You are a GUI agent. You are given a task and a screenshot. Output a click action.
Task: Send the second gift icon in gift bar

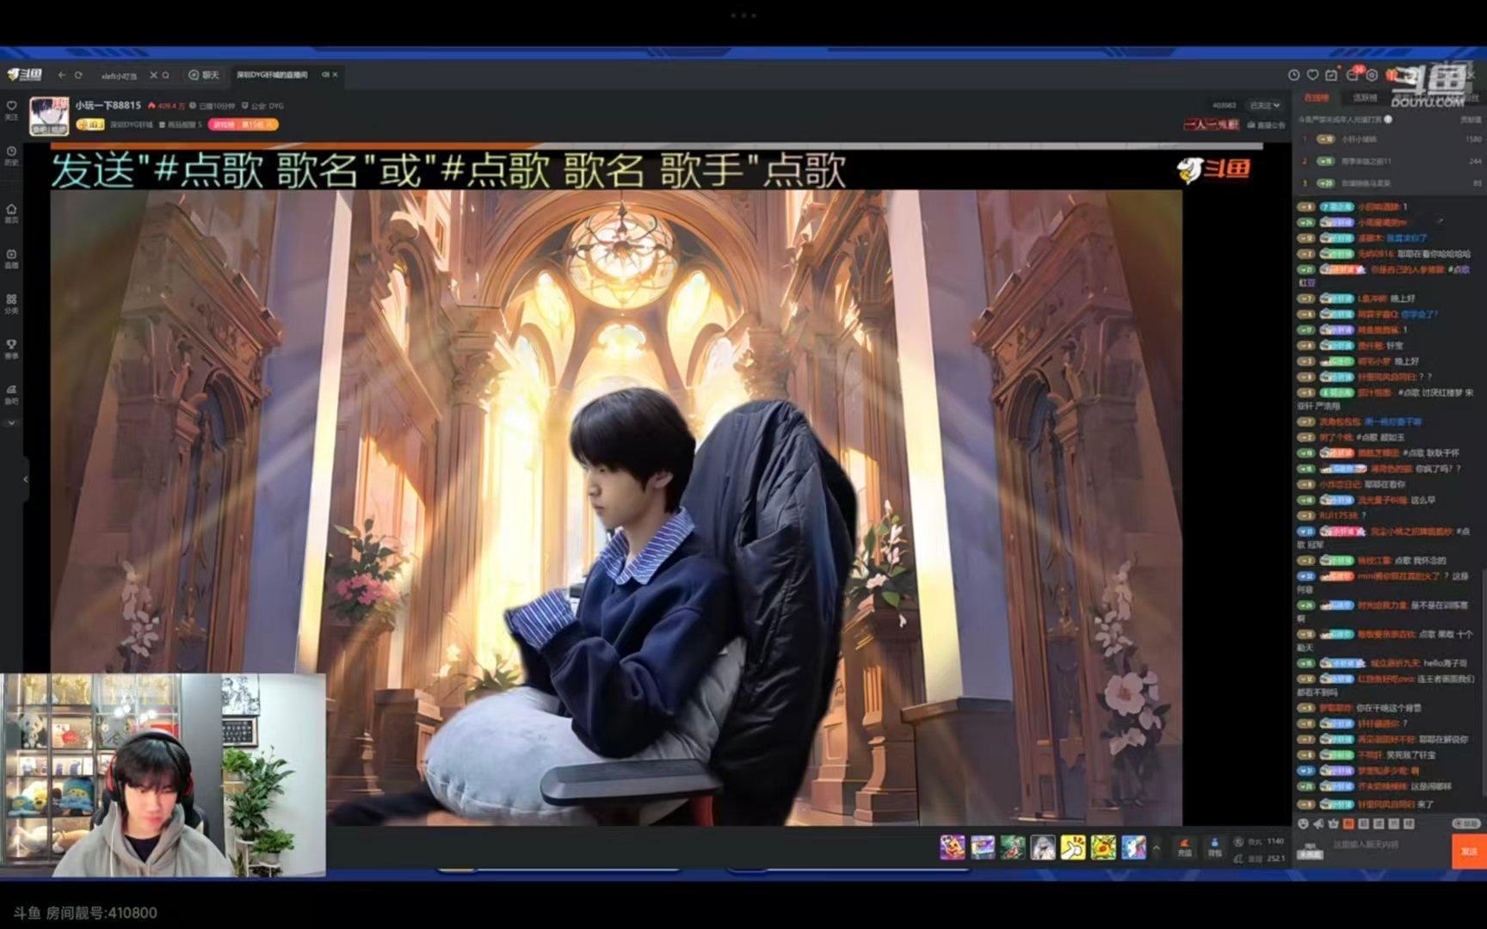[983, 848]
